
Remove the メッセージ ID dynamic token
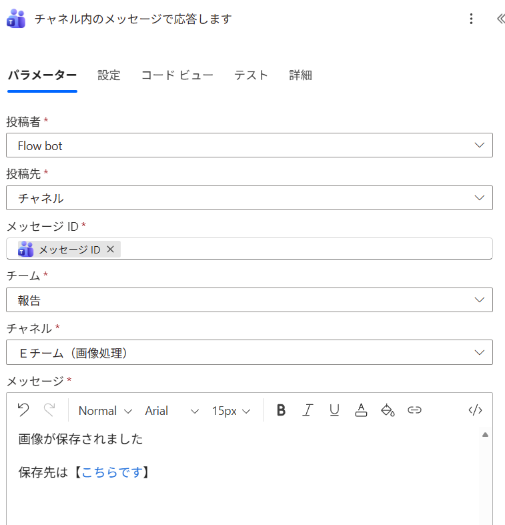coord(110,249)
